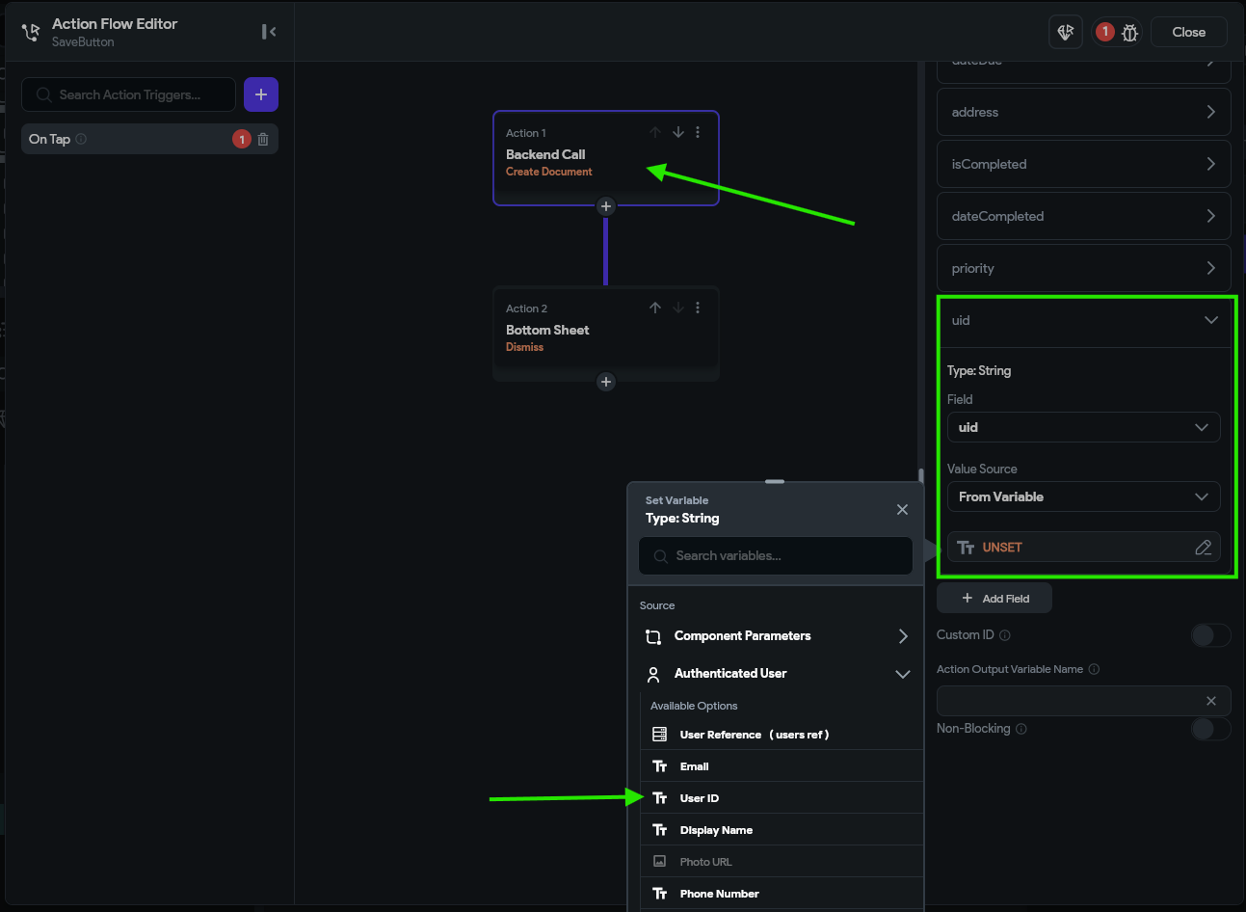This screenshot has width=1246, height=912.
Task: Select the User ID option
Action: pos(782,798)
